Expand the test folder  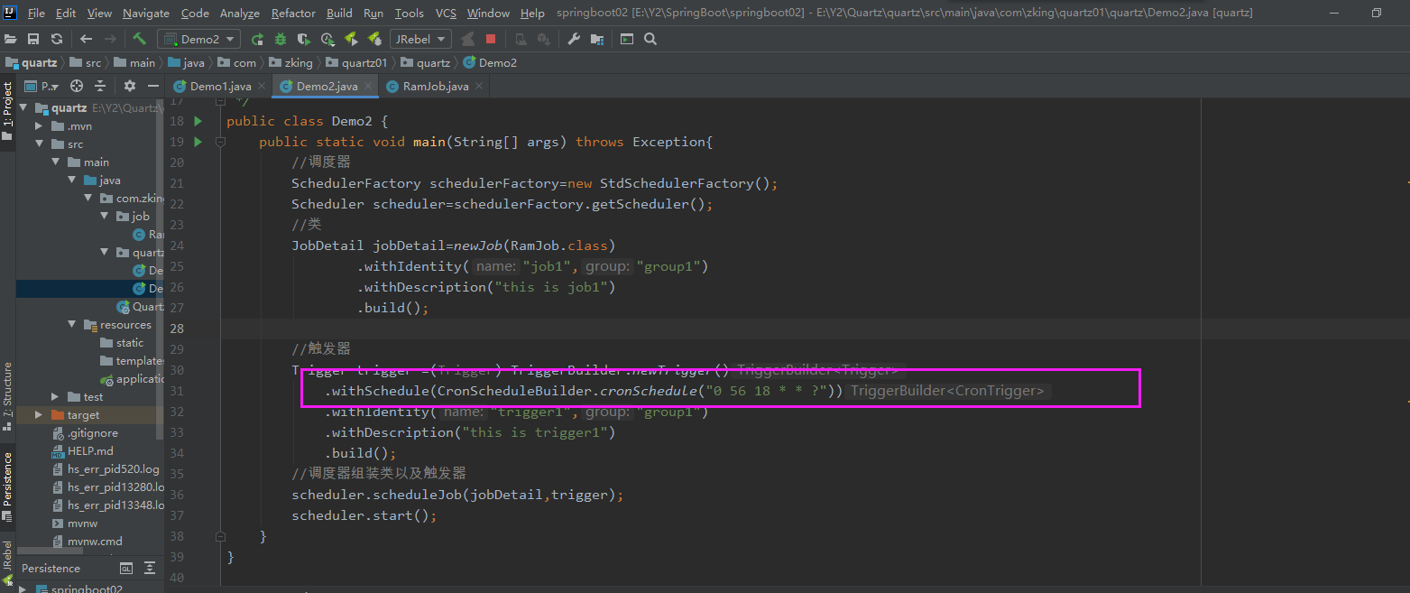(55, 397)
